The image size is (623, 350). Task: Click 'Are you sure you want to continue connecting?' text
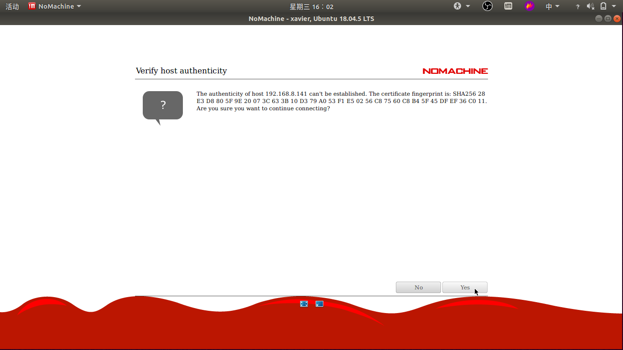pyautogui.click(x=263, y=108)
